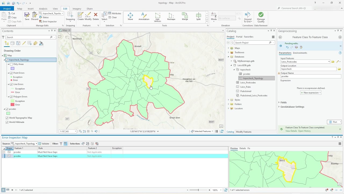This screenshot has width=344, height=194.
Task: Open the Imagery ribbon tab
Action: tap(77, 9)
